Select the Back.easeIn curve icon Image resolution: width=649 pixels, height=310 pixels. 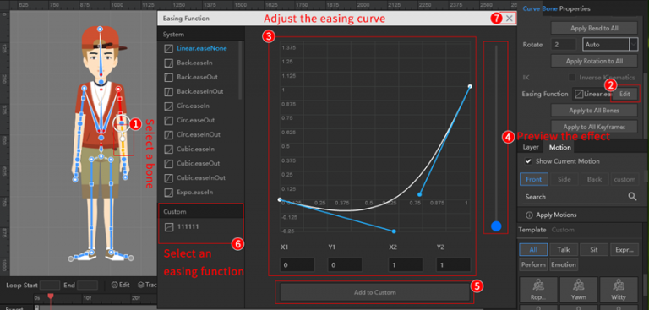point(168,63)
